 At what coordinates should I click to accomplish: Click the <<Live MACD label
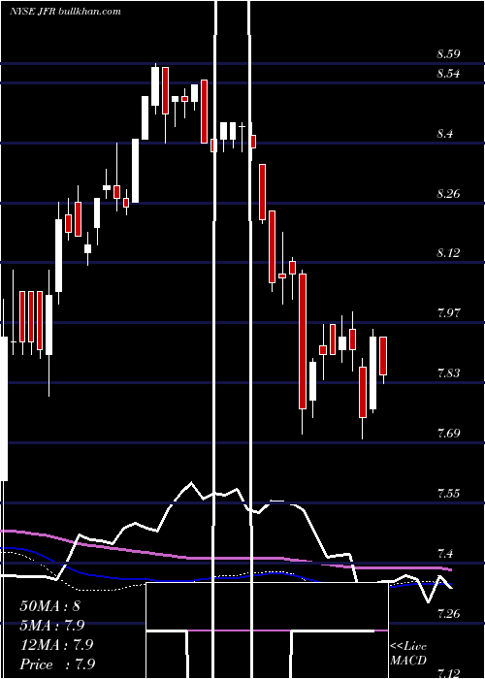click(x=408, y=654)
